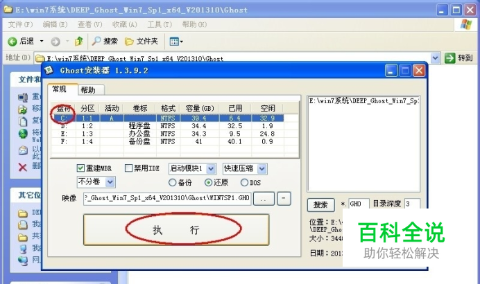
Task: Select the DOS radio button
Action: [244, 182]
